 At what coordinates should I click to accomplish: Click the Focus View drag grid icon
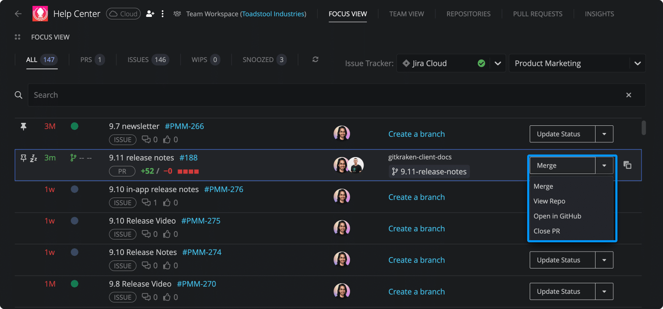point(18,37)
